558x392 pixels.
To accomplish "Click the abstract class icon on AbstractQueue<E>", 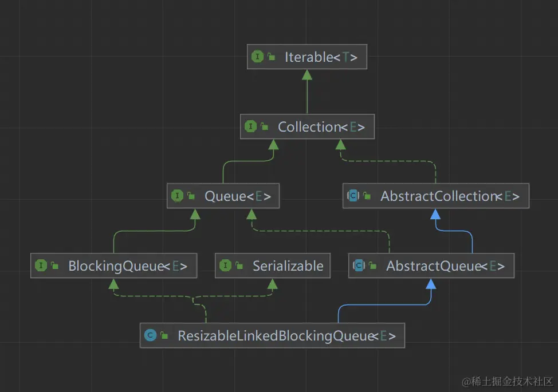I will pyautogui.click(x=359, y=265).
